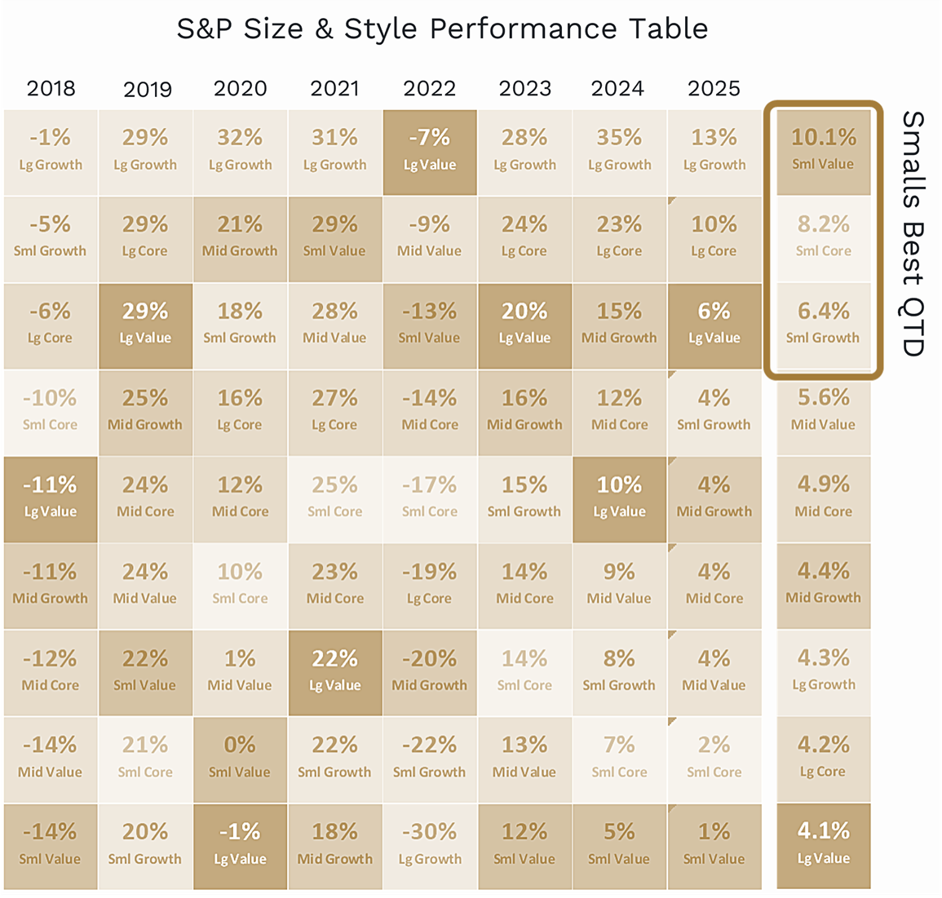942x898 pixels.
Task: Click the corner indicator on 2025 Mid Core cell
Action: click(x=672, y=548)
